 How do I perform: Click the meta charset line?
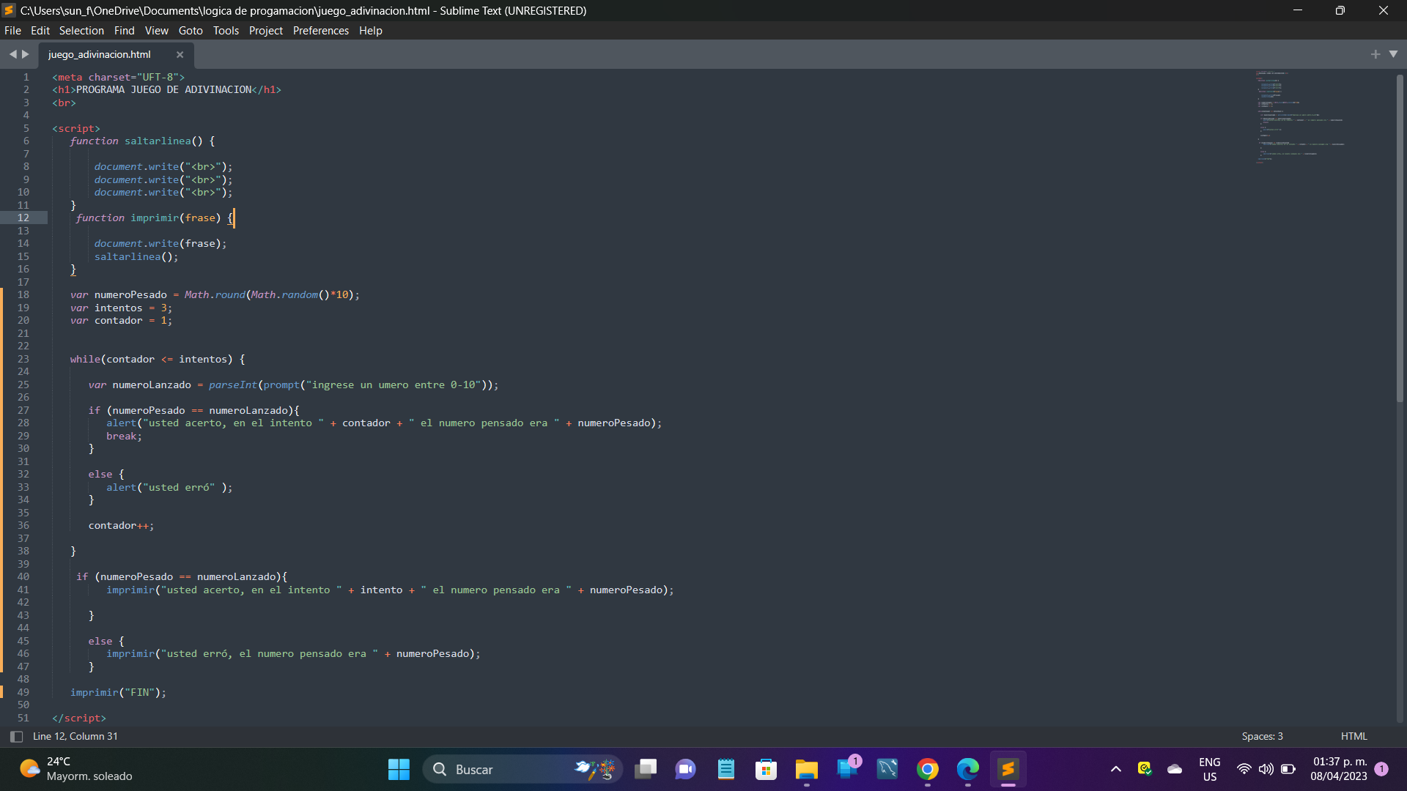point(118,77)
